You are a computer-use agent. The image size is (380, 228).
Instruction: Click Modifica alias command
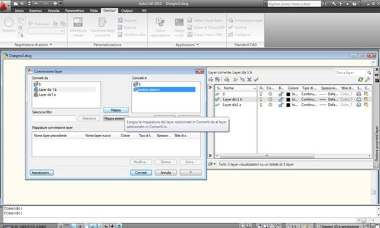click(x=132, y=34)
